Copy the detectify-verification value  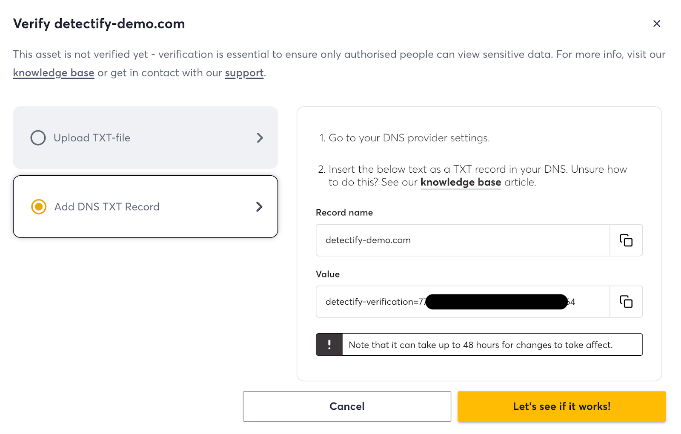pos(626,302)
